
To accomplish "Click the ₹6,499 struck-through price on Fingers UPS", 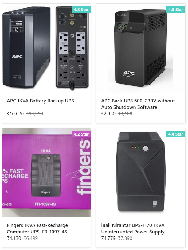I will coord(31,238).
